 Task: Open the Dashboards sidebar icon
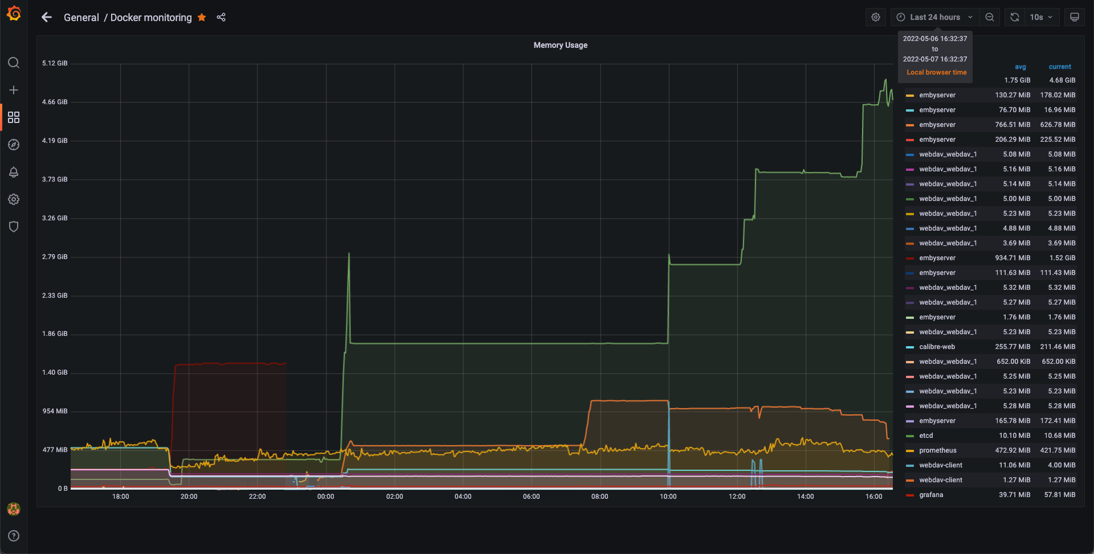(14, 117)
